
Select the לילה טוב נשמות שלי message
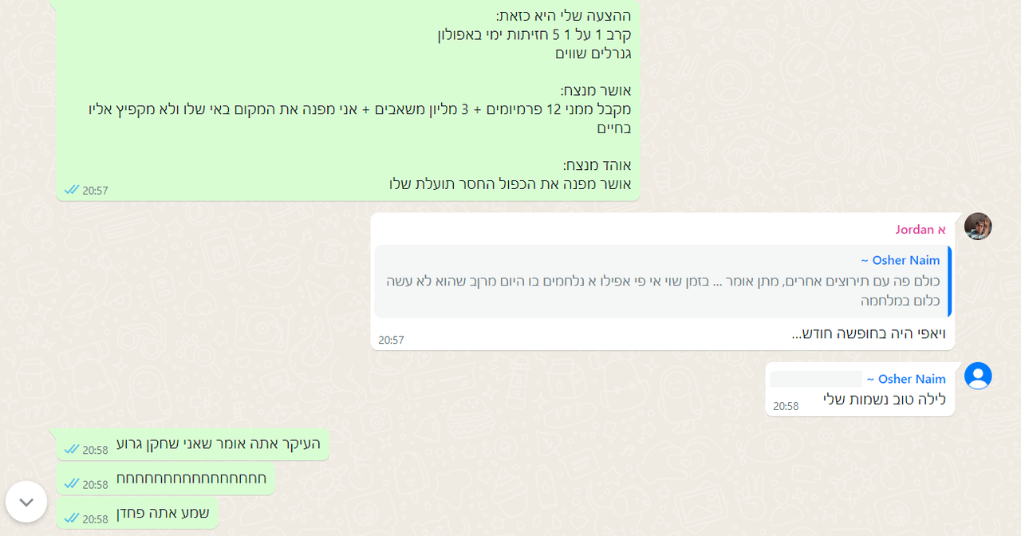885,400
